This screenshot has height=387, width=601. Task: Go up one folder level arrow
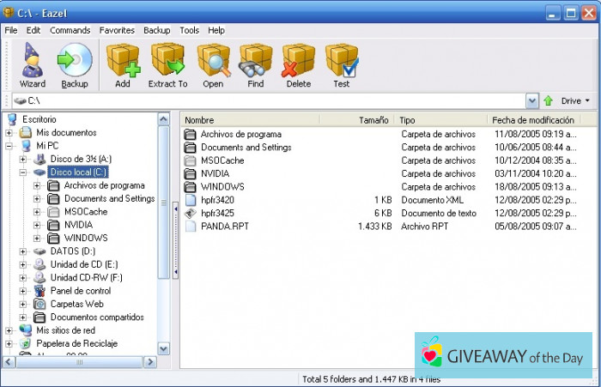coord(549,101)
